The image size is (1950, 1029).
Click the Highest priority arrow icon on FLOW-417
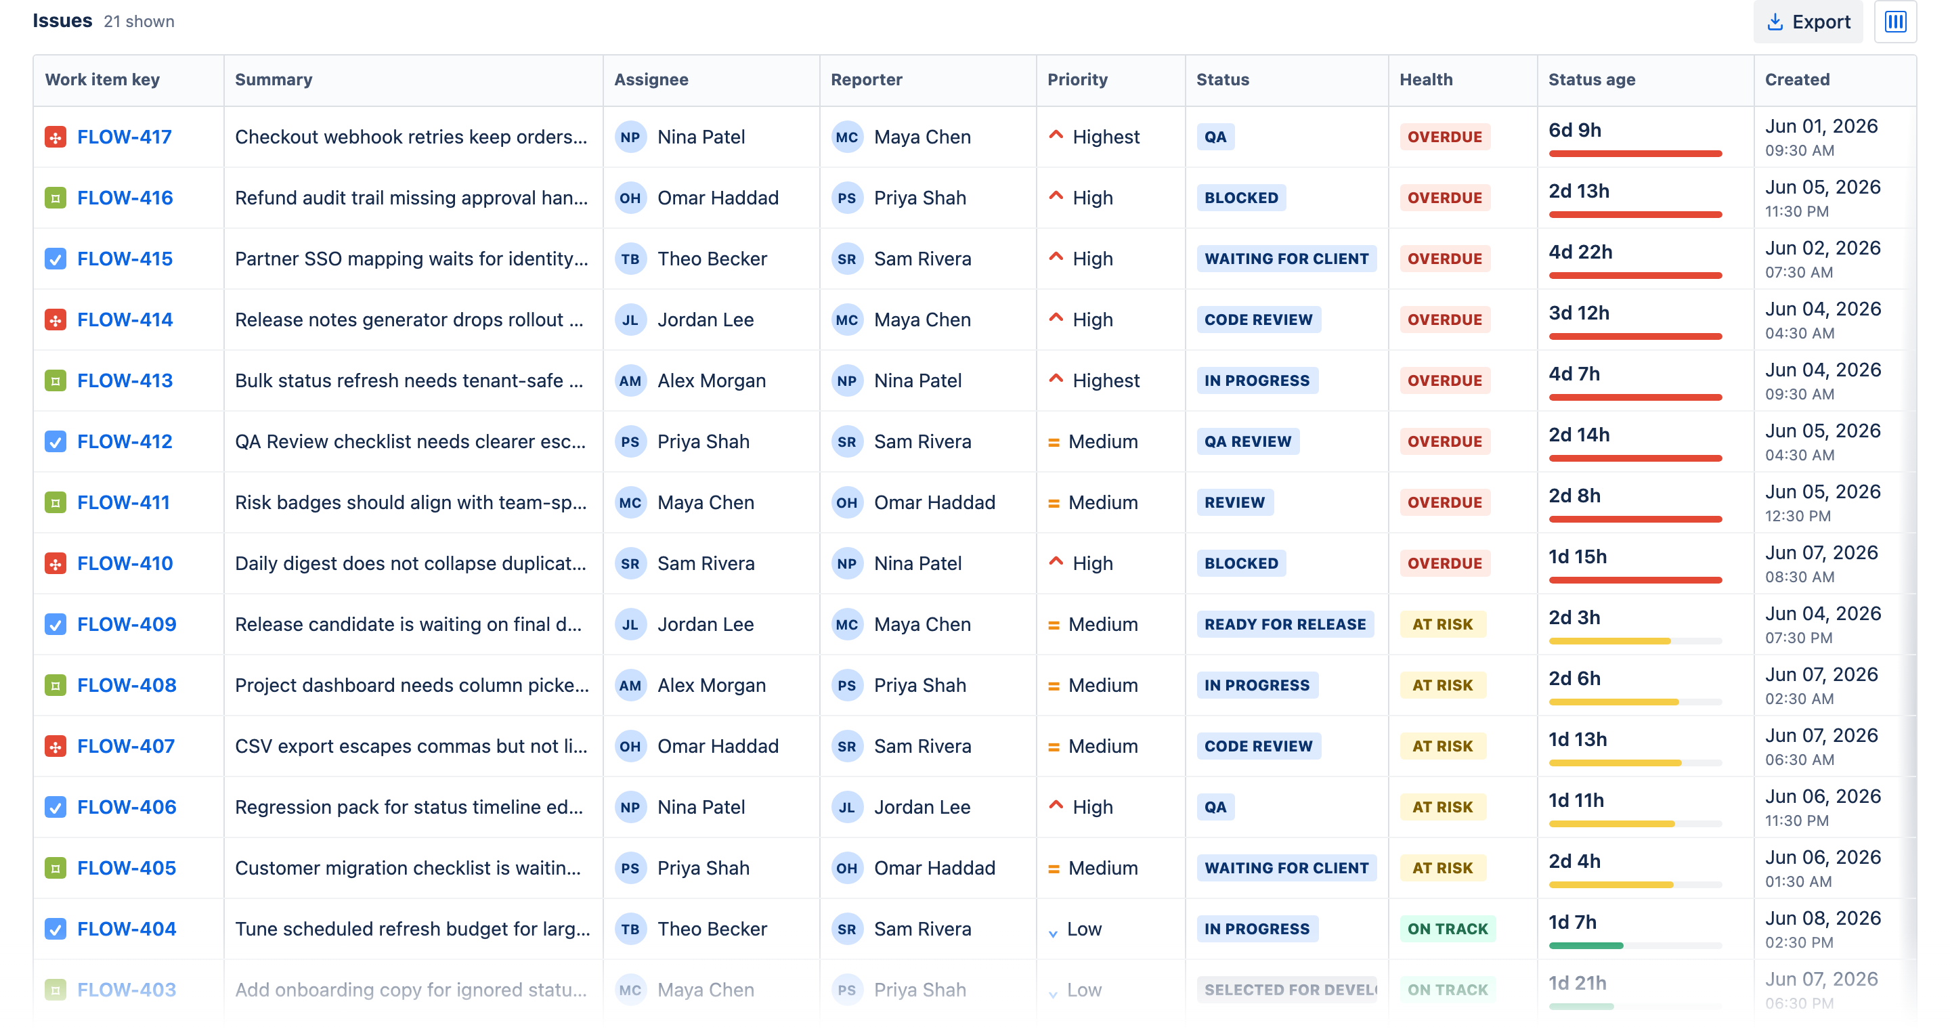click(1056, 135)
